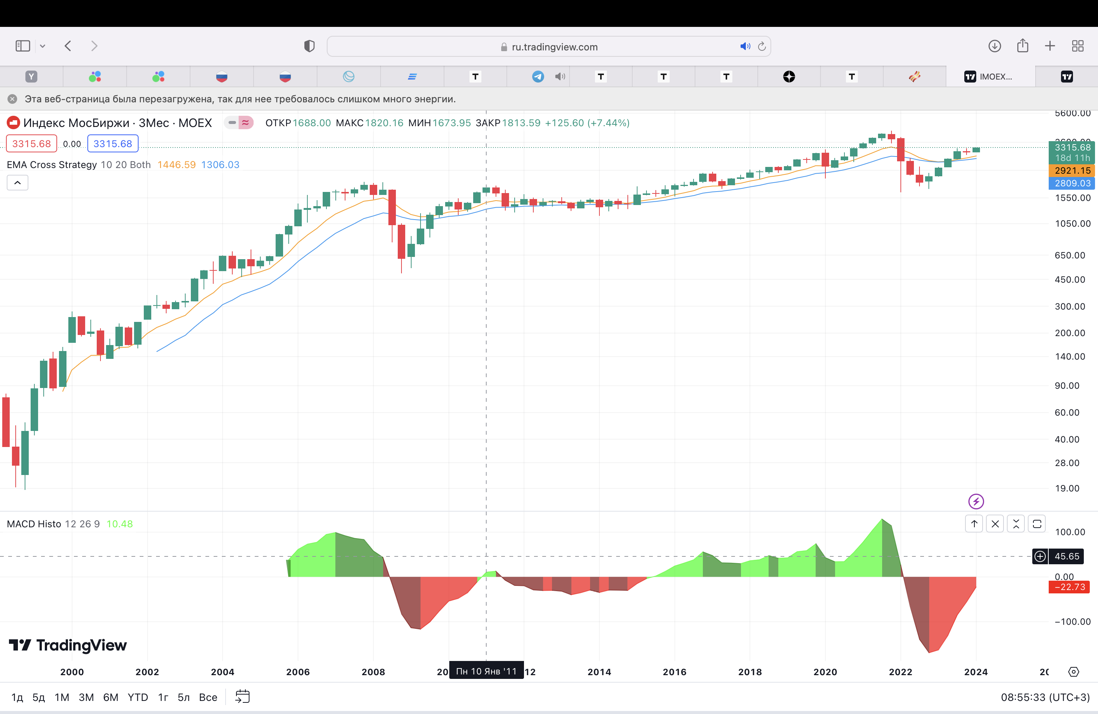
Task: Toggle the pink wave symbol badge
Action: [x=245, y=123]
